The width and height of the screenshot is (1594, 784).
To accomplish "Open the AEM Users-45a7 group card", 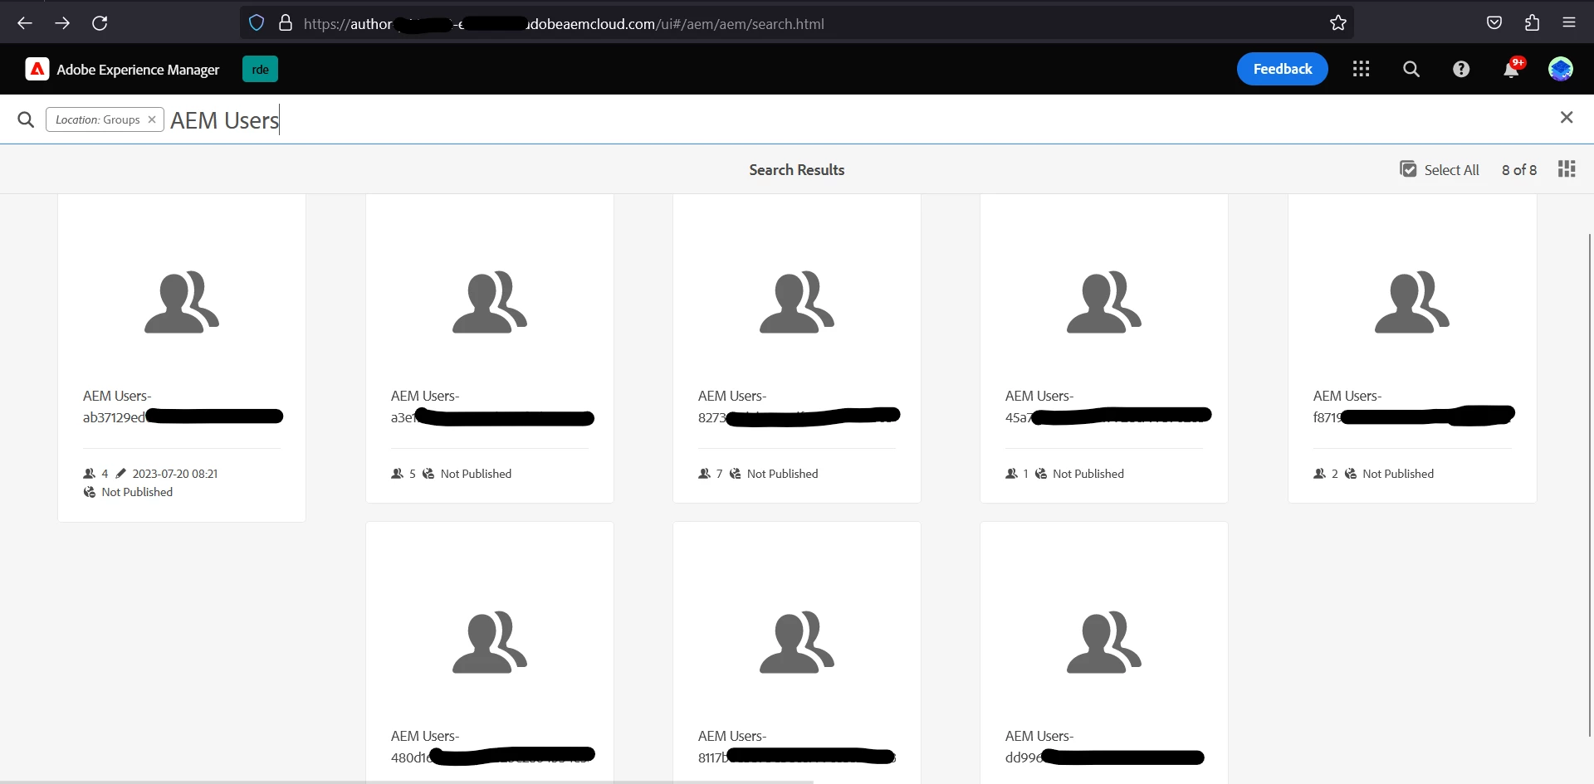I will coord(1104,348).
